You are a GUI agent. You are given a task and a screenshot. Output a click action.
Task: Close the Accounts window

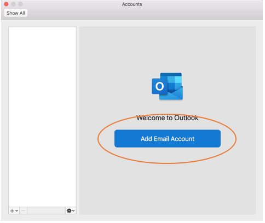click(6, 4)
